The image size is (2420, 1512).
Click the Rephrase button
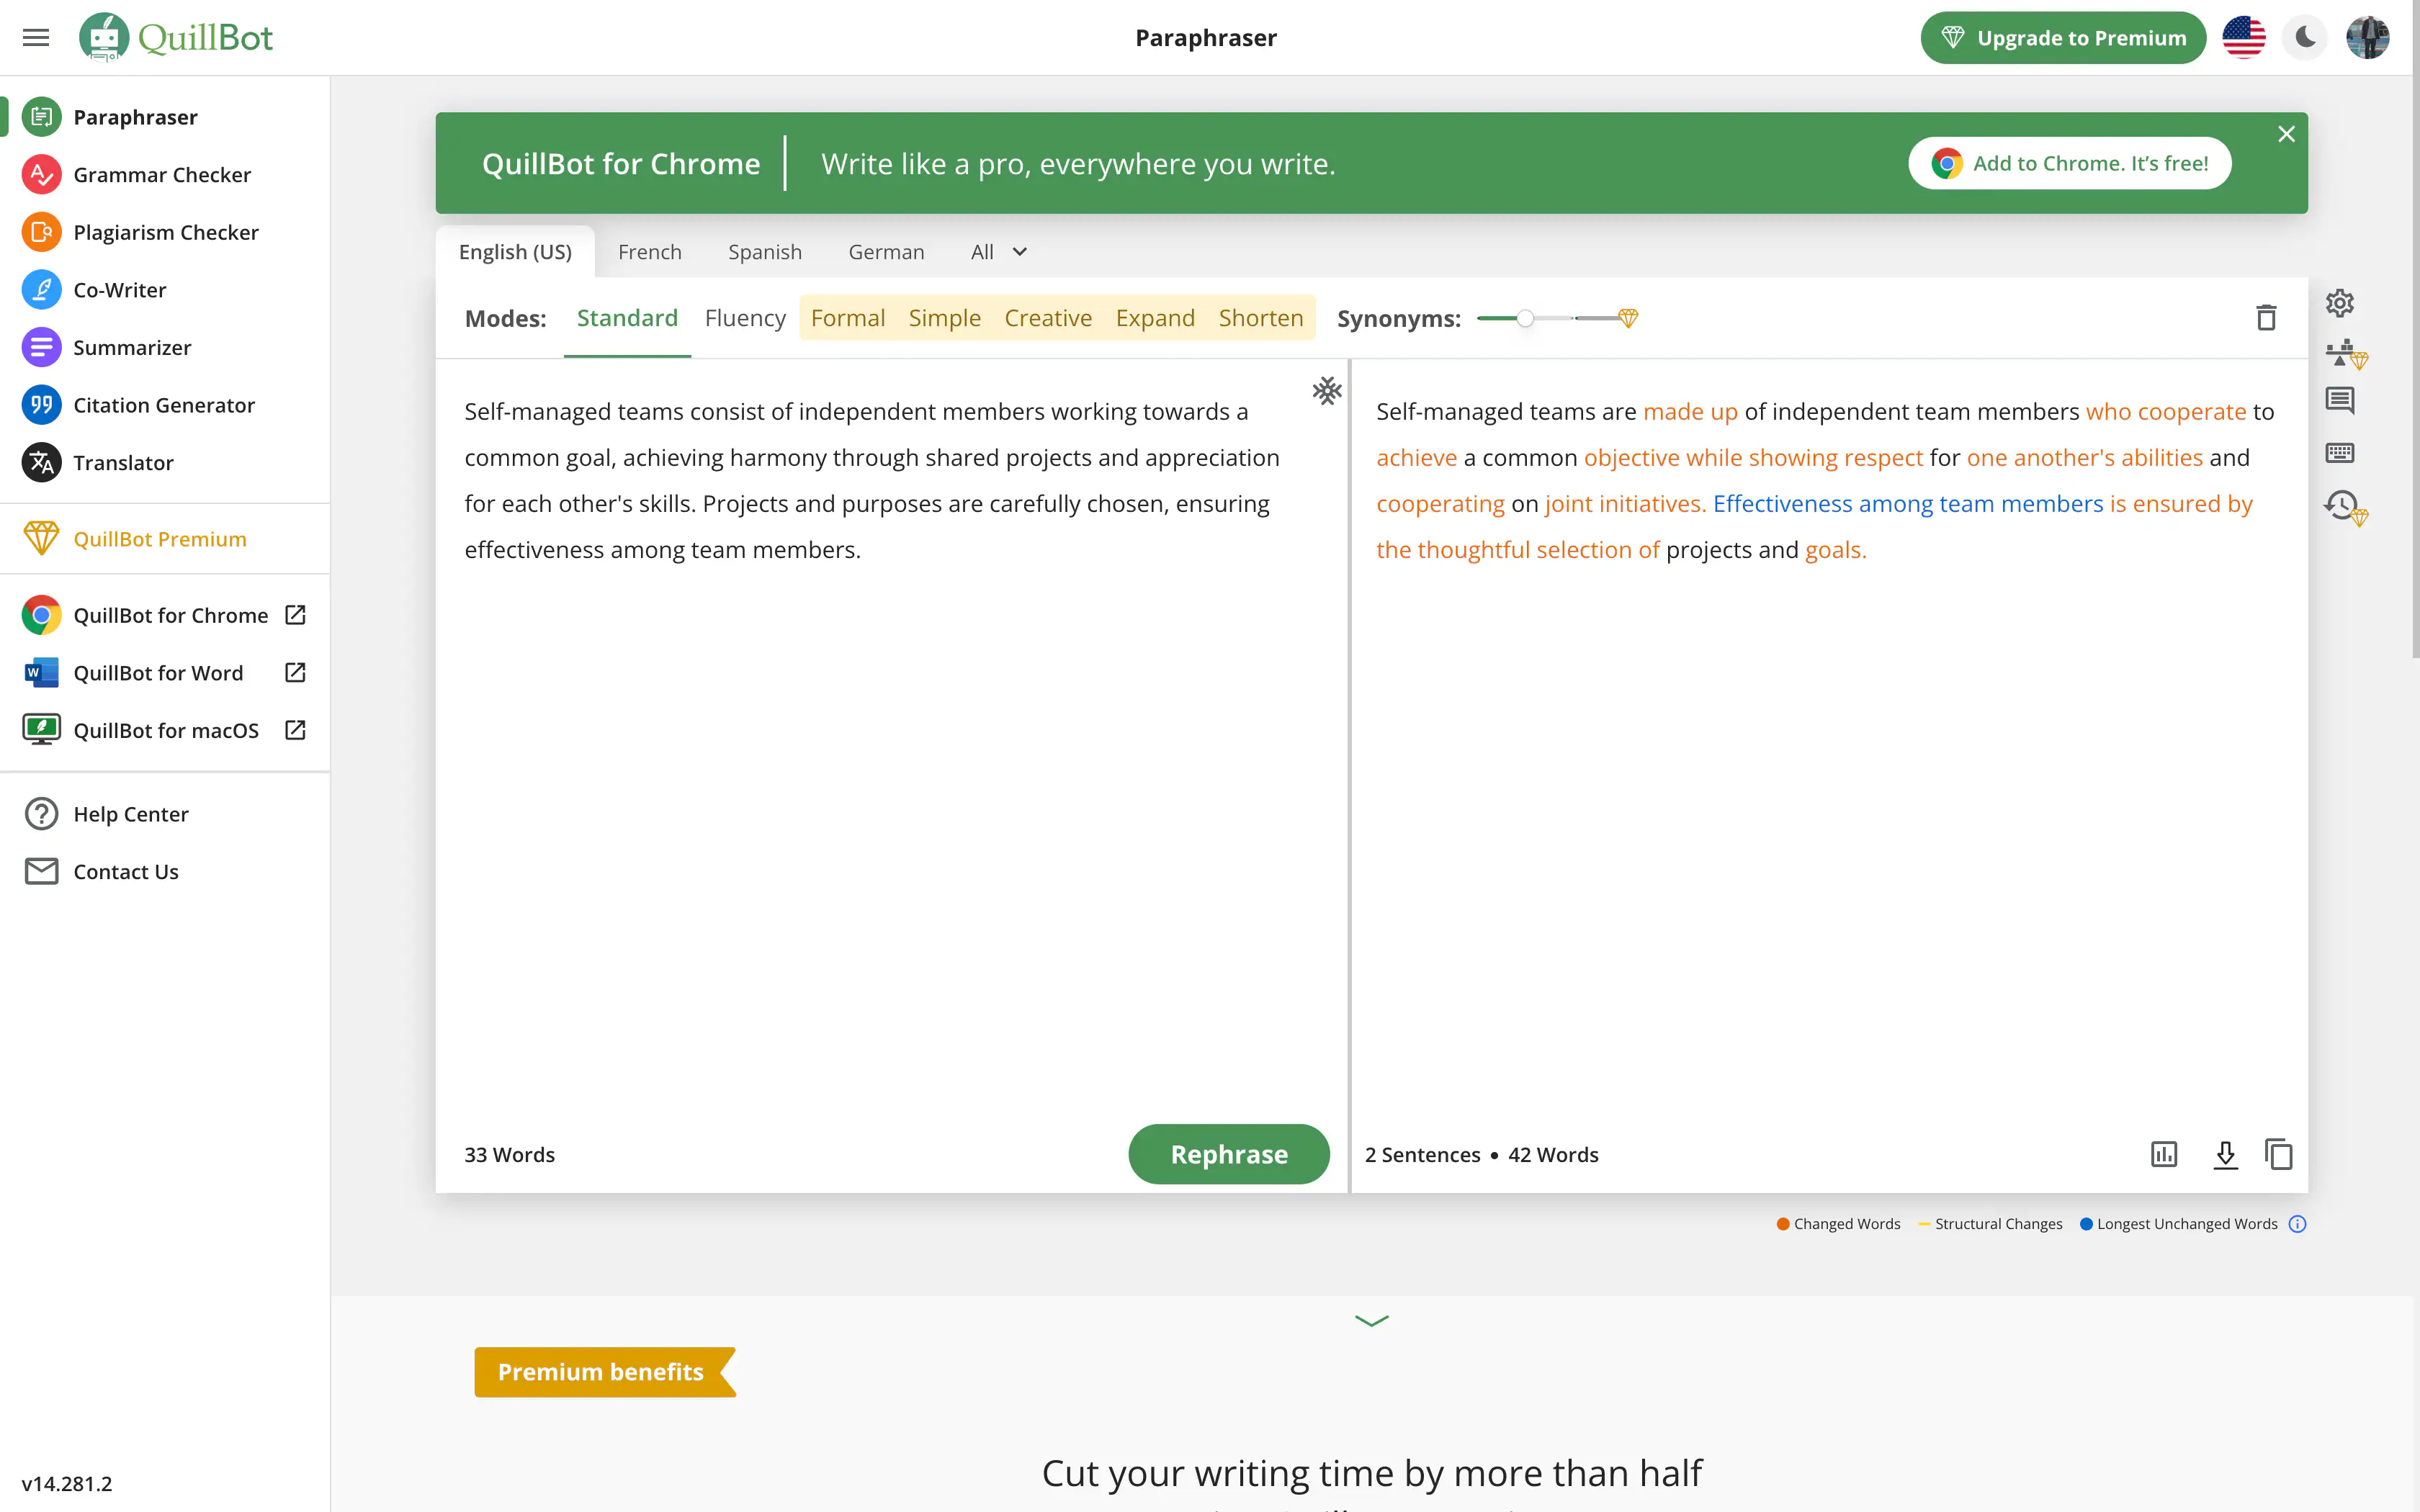coord(1228,1154)
